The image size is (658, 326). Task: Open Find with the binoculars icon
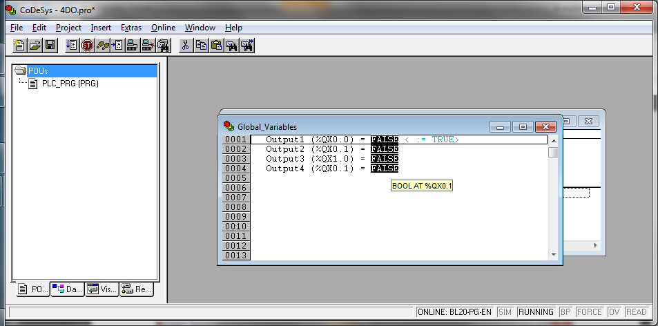(231, 46)
